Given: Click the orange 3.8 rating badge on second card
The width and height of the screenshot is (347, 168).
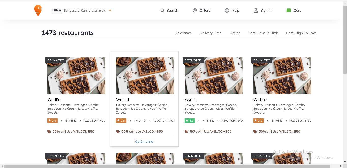Looking at the screenshot, I should click(x=121, y=120).
